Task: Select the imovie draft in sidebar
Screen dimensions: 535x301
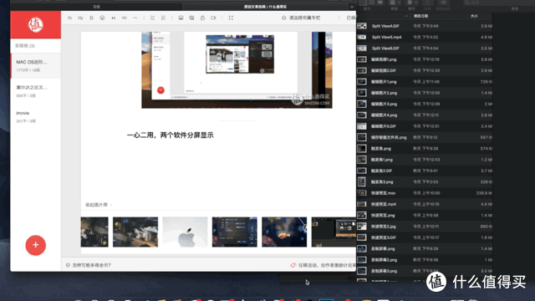Action: tap(36, 117)
